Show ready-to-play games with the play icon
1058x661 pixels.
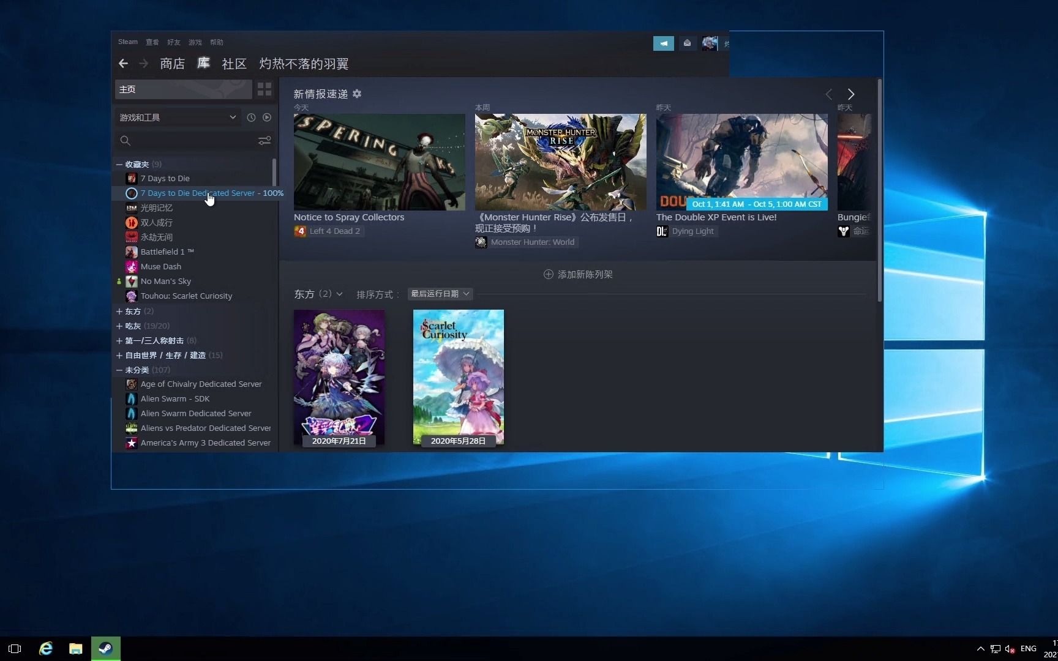[x=267, y=118]
